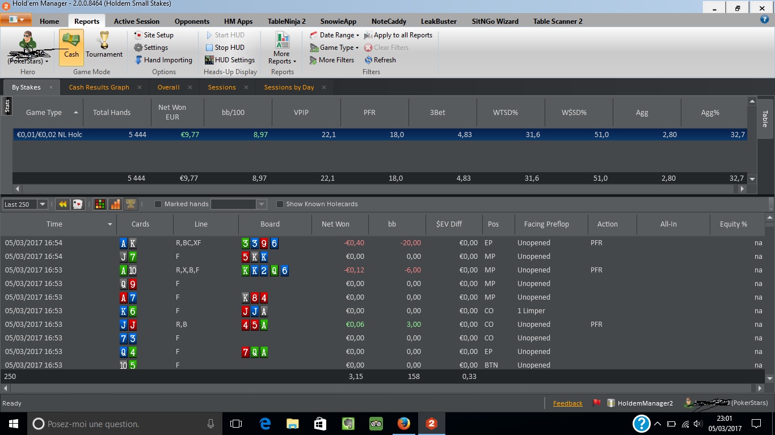This screenshot has height=435, width=775.
Task: Open Windows Start menu
Action: [x=14, y=424]
